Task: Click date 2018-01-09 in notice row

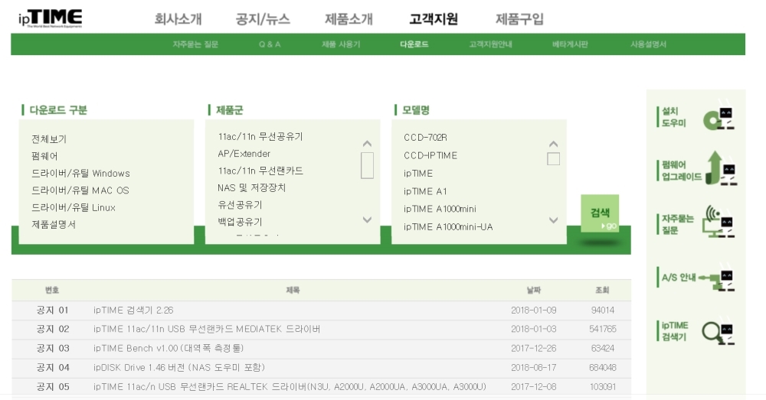Action: tap(533, 311)
